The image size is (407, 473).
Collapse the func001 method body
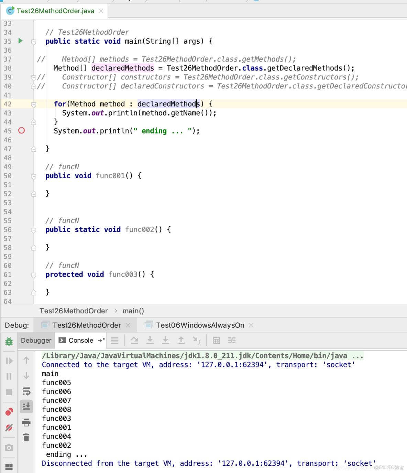click(x=33, y=176)
